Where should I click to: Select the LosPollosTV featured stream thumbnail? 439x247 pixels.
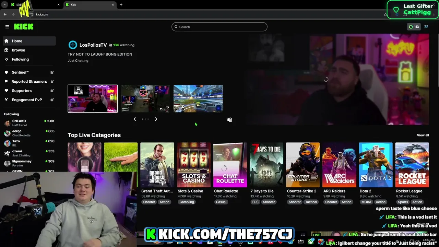93,99
